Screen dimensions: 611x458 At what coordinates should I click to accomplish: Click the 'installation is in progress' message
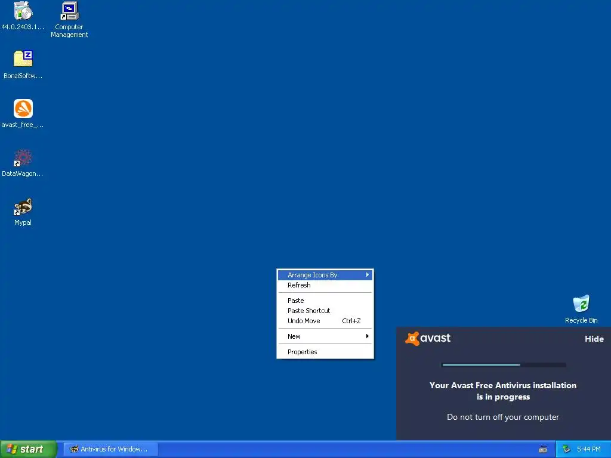pos(502,391)
